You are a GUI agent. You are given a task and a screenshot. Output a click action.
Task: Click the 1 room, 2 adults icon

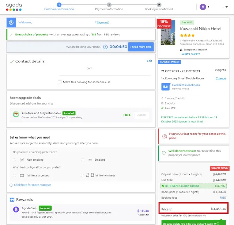[162, 98]
